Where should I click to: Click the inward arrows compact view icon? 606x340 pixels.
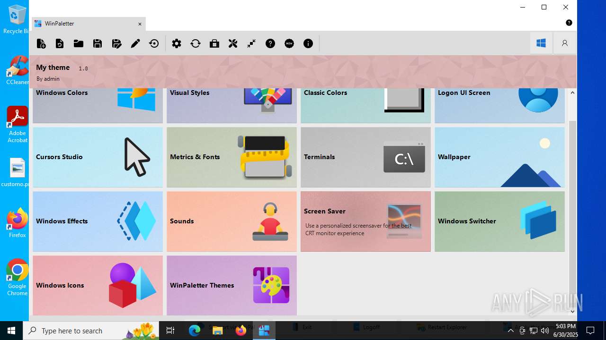(x=251, y=43)
